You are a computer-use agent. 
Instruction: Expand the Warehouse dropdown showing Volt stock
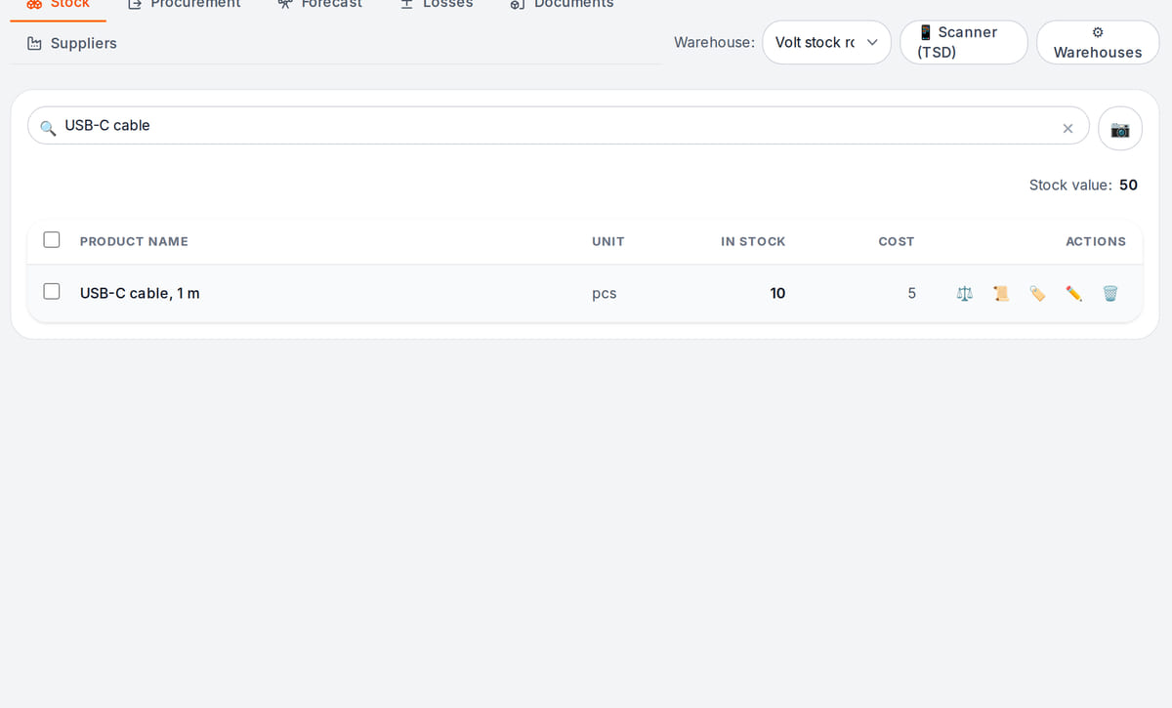tap(826, 42)
